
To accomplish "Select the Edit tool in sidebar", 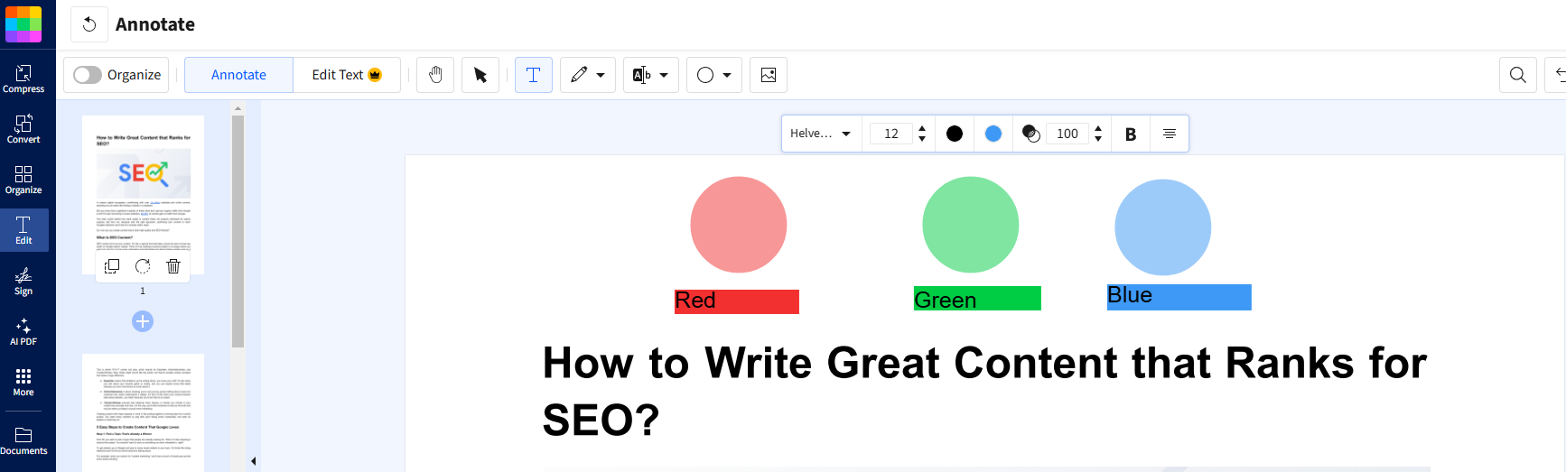I will pos(23,230).
